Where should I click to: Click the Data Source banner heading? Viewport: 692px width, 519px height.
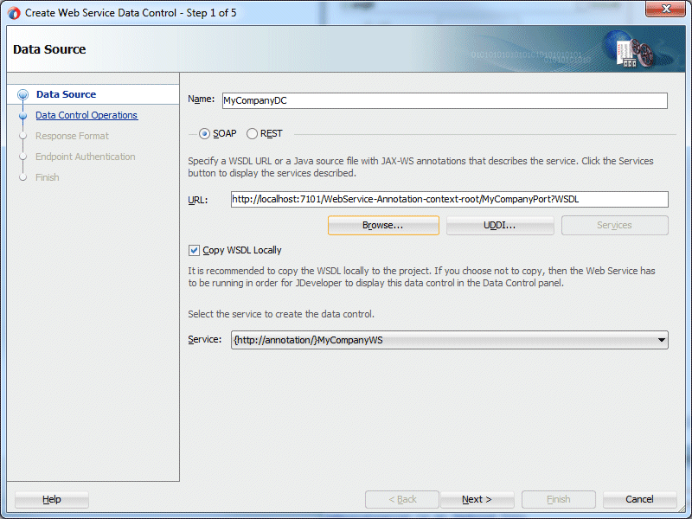click(49, 49)
